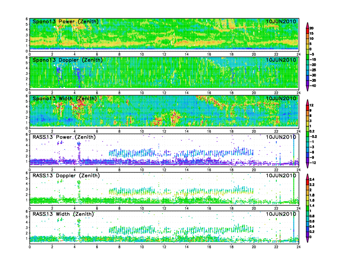343x265 pixels.
Task: Click the "Spano13 Doppler (Zenith)" panel title
Action: coord(68,60)
